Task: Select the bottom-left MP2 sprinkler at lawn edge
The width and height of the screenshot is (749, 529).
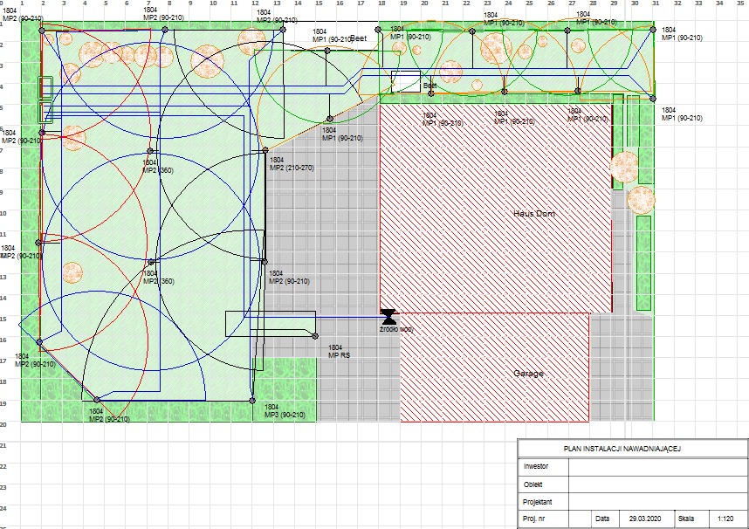Action: pyautogui.click(x=39, y=341)
